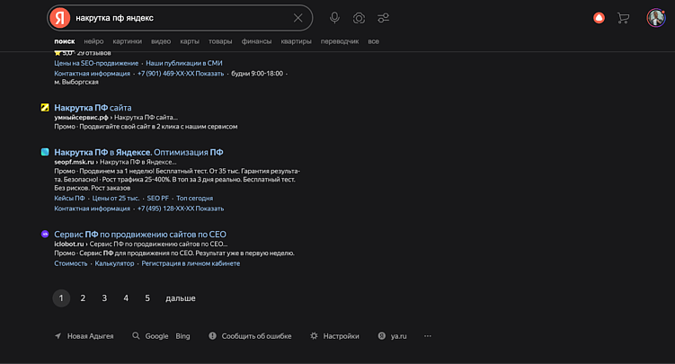Switch to the 'картинки' tab
Viewport: 675px width, 364px height.
127,41
